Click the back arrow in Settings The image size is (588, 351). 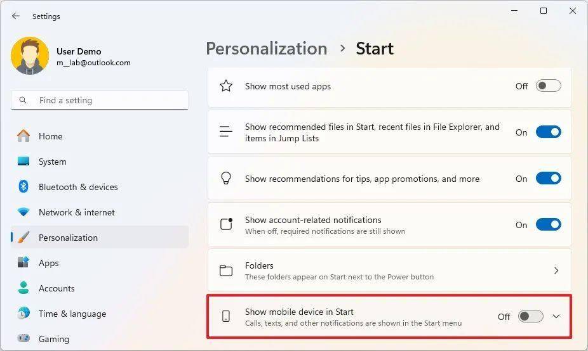pos(15,16)
